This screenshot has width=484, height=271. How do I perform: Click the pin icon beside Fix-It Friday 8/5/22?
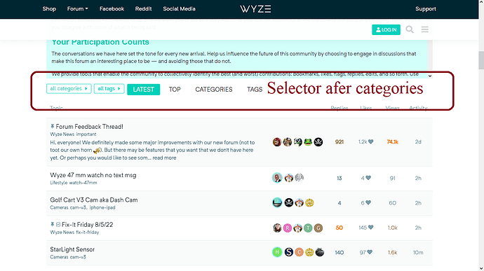point(52,225)
